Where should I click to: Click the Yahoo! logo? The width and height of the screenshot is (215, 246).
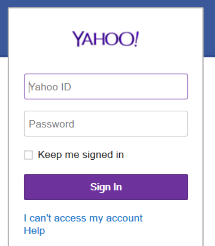pyautogui.click(x=106, y=39)
